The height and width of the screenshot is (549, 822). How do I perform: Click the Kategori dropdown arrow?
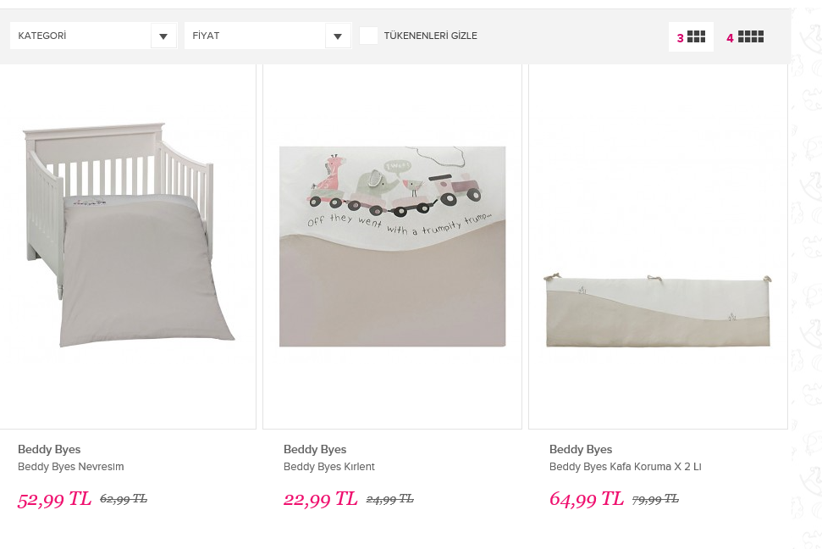click(163, 36)
